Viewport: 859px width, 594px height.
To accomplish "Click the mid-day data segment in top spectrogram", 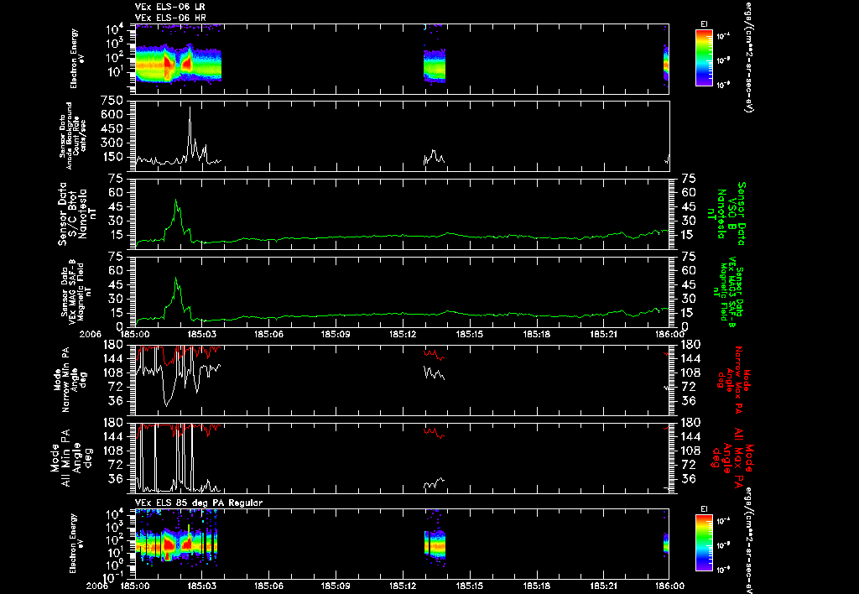I will click(x=435, y=65).
